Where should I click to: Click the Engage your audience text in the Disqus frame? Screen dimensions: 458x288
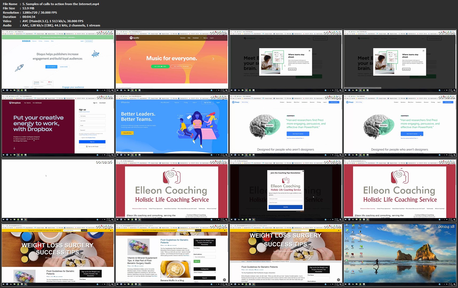click(73, 87)
